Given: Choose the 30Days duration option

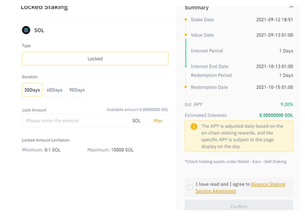Looking at the screenshot, I should 32,90.
